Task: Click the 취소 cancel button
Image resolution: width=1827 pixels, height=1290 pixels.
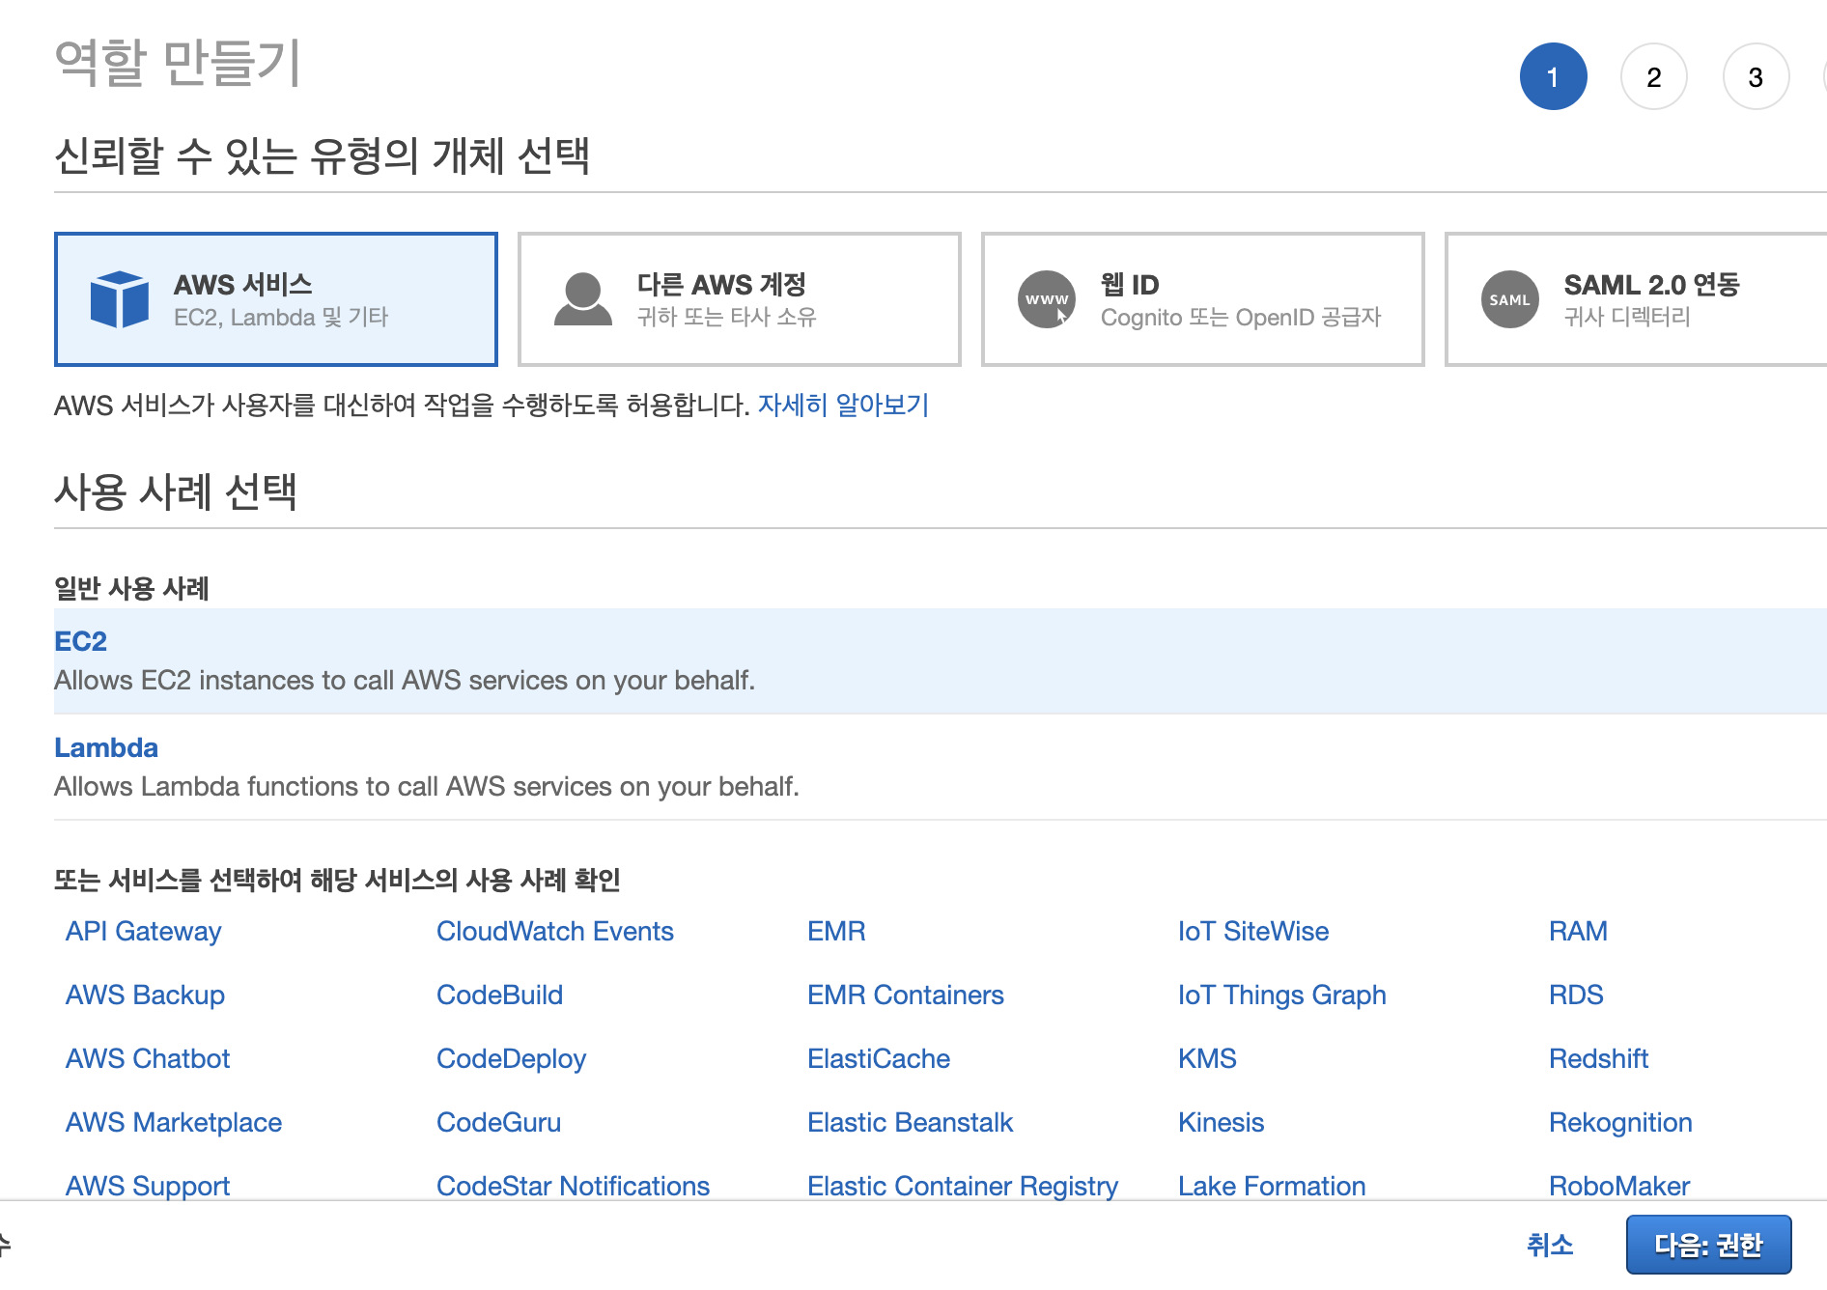Action: pos(1550,1245)
